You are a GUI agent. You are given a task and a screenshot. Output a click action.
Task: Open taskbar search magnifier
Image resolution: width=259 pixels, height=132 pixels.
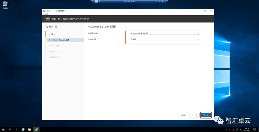10,130
